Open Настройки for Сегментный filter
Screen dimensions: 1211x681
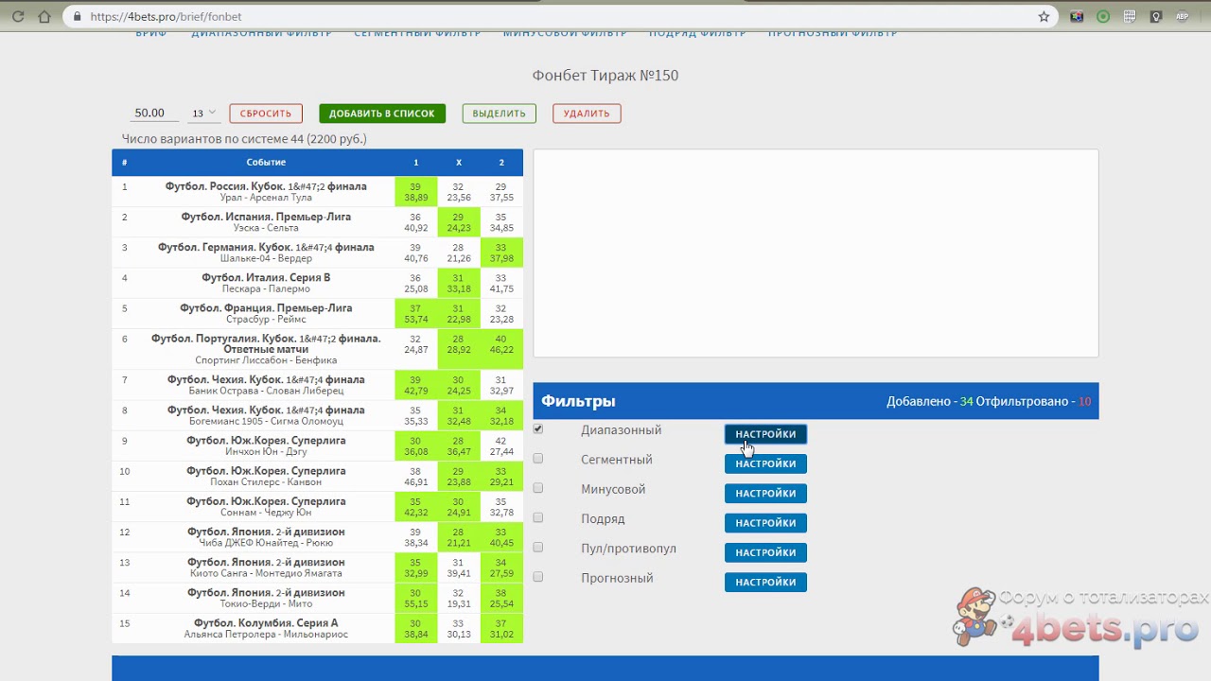765,463
